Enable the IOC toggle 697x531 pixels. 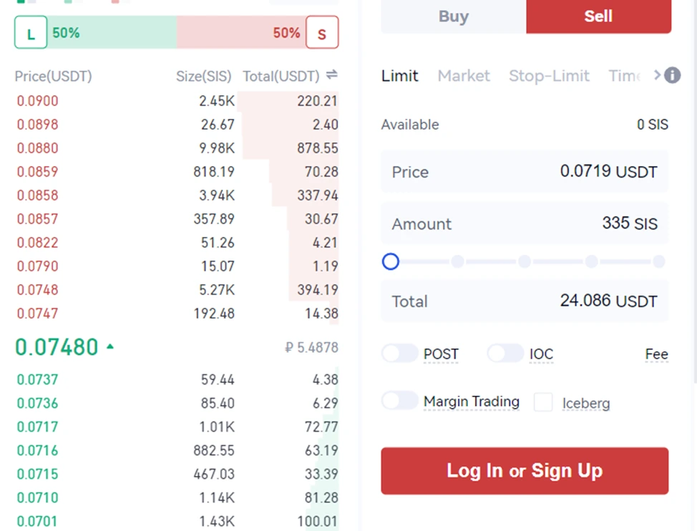pyautogui.click(x=505, y=354)
